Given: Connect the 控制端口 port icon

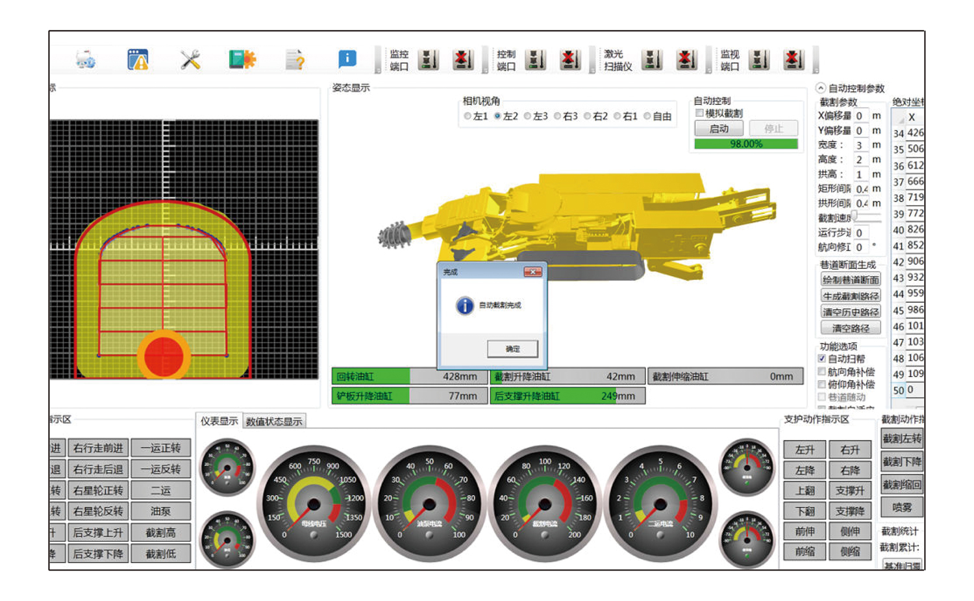Looking at the screenshot, I should tap(535, 60).
